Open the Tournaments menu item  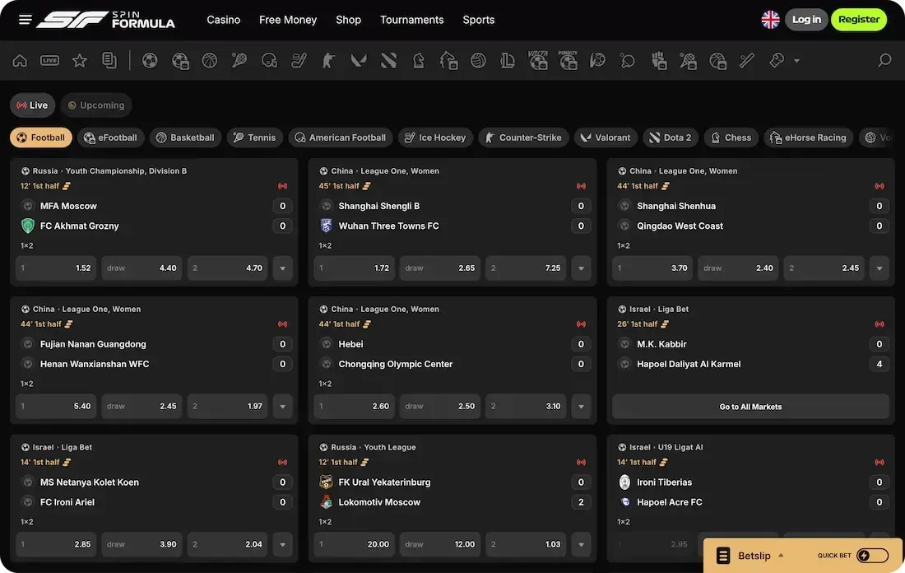coord(411,20)
